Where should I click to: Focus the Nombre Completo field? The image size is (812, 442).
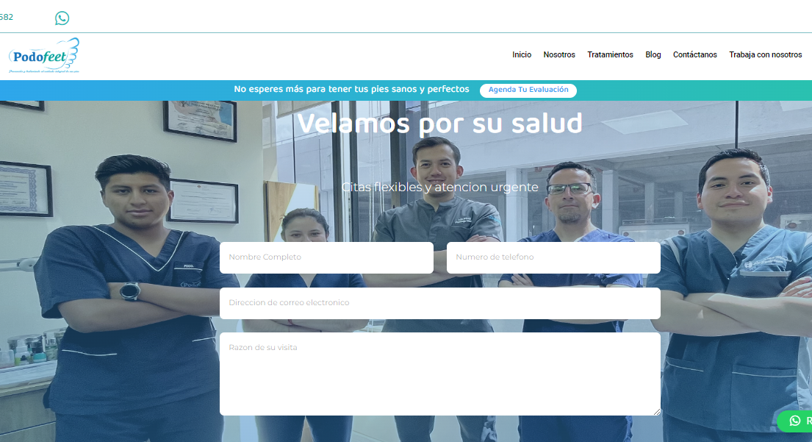326,257
